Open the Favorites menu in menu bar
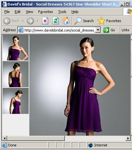 46,12
